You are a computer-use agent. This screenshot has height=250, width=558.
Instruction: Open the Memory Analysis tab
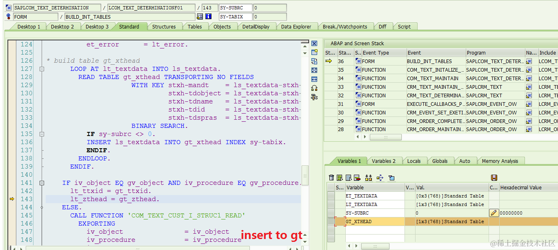[500, 161]
